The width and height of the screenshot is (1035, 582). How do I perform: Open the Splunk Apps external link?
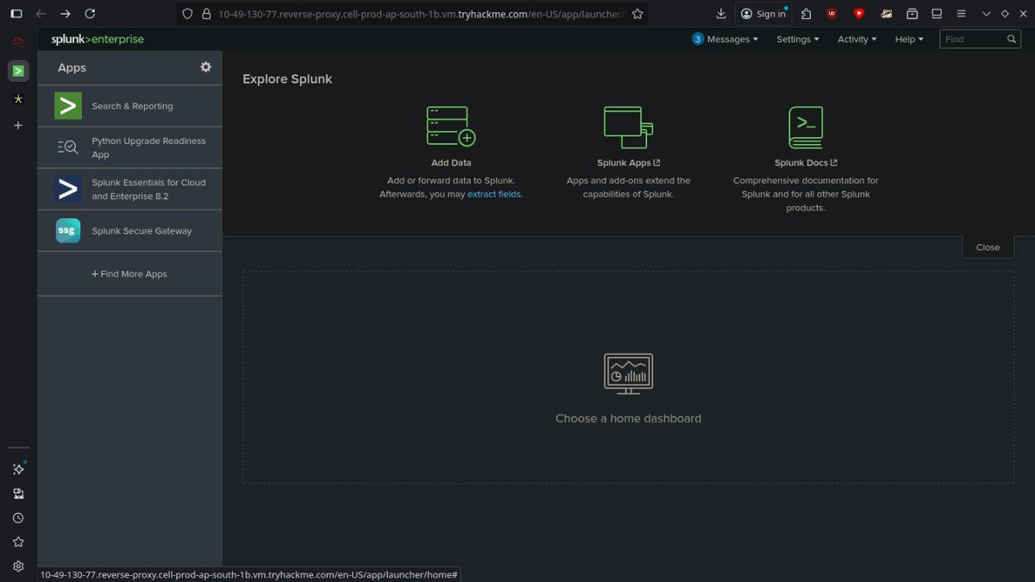coord(629,163)
